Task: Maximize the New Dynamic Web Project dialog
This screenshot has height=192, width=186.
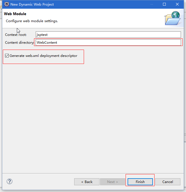Action: [164, 4]
